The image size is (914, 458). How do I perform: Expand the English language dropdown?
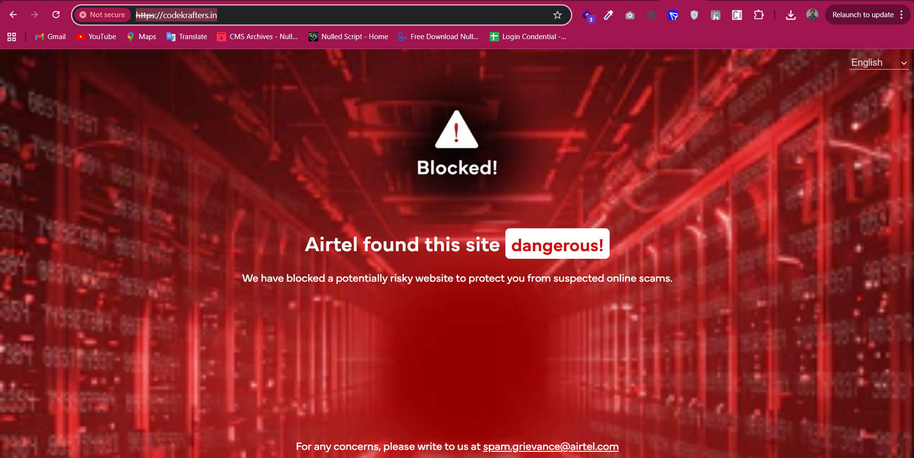point(878,63)
